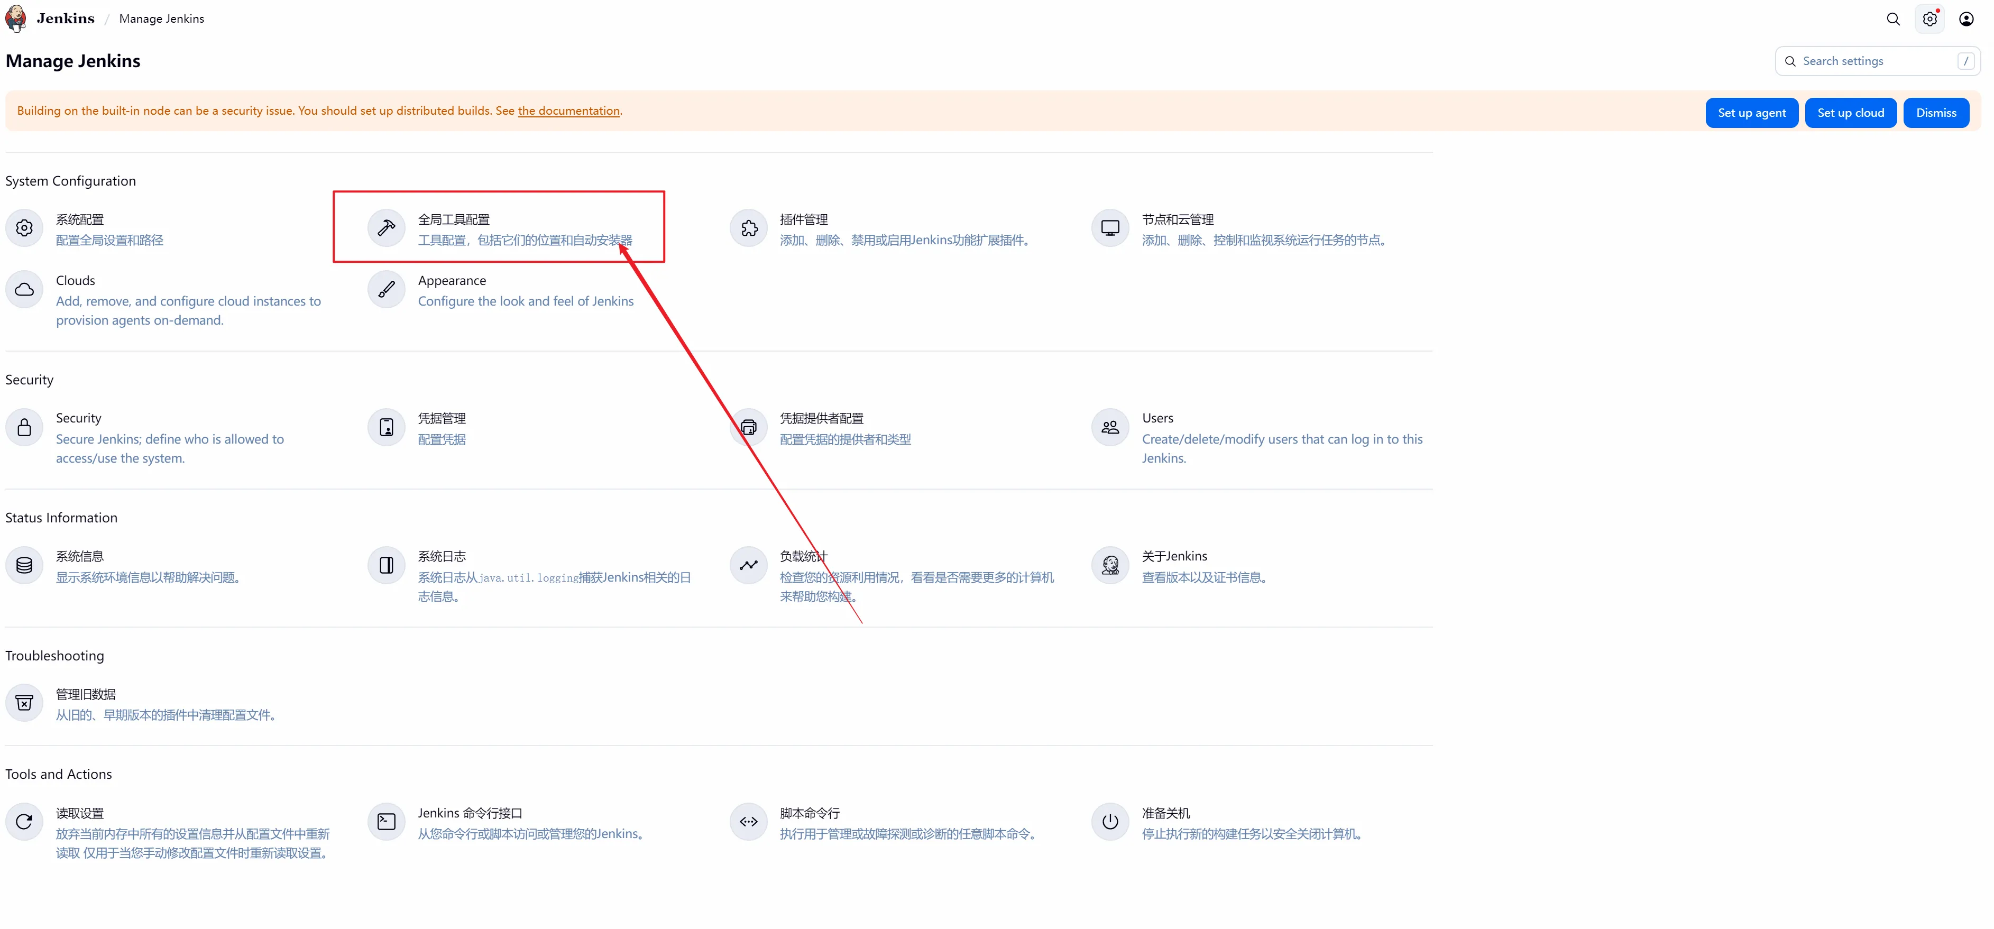Open 管理旧数据 title link
Screen dimensions: 1994x929
click(x=86, y=694)
